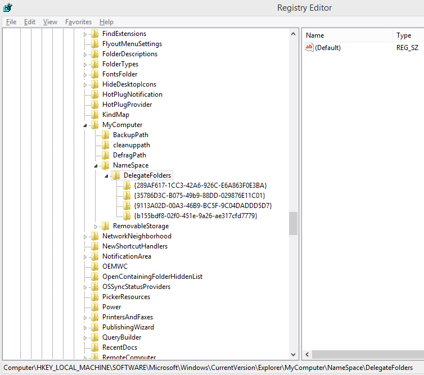The image size is (424, 375).
Task: Click the Name column header
Action: [x=315, y=35]
